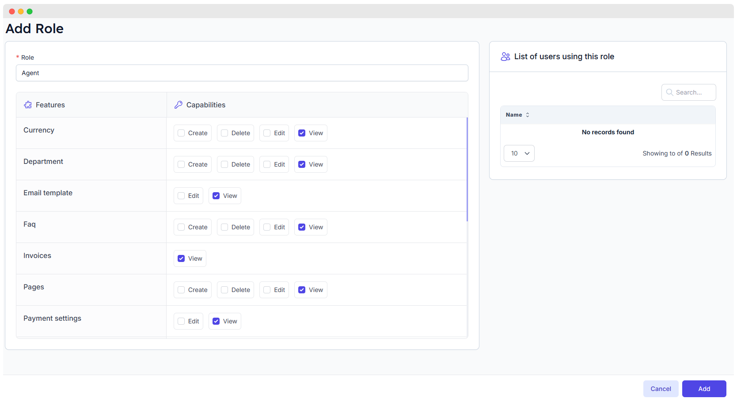Click the red close window dot
This screenshot has width=737, height=406.
tap(12, 11)
